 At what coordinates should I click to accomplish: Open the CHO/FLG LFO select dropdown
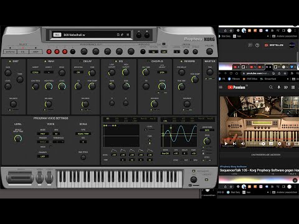[x=162, y=72]
